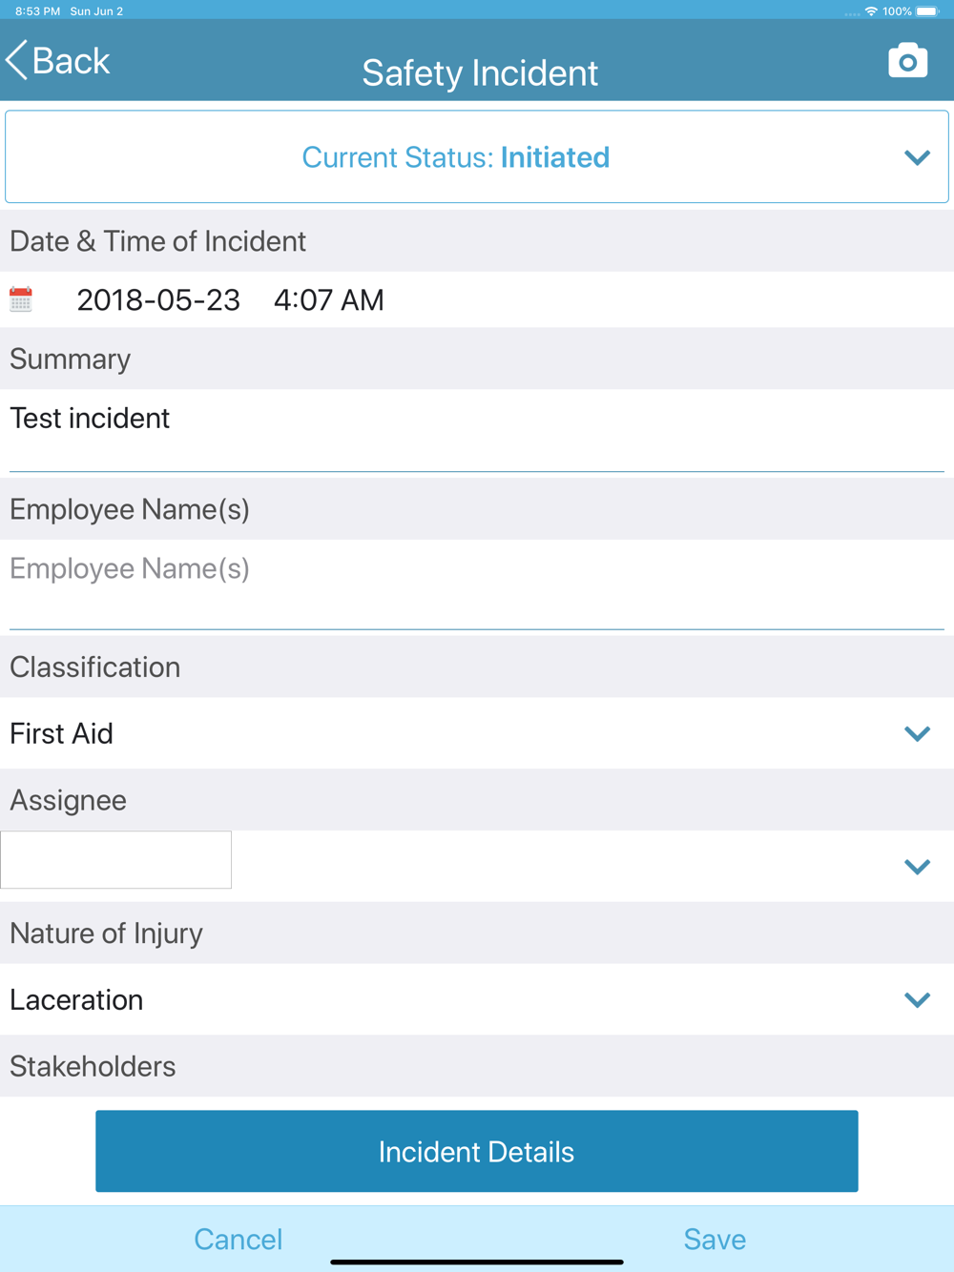Viewport: 954px width, 1272px height.
Task: Tap the battery icon in status bar
Action: click(927, 11)
